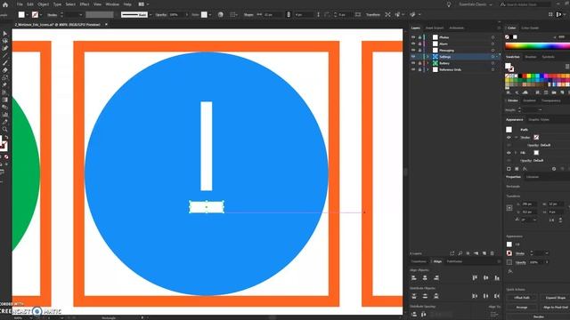Expand the Settings layer
The height and width of the screenshot is (320, 570).
(x=427, y=57)
